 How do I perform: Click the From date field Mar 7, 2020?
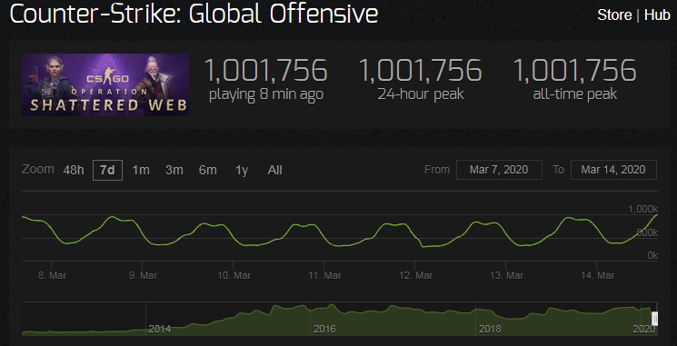pyautogui.click(x=499, y=170)
